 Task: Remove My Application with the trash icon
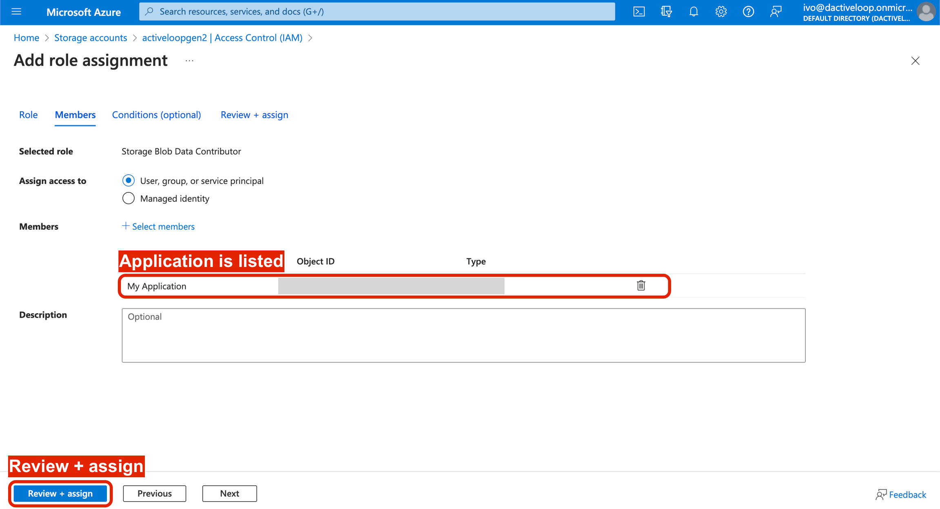(641, 285)
